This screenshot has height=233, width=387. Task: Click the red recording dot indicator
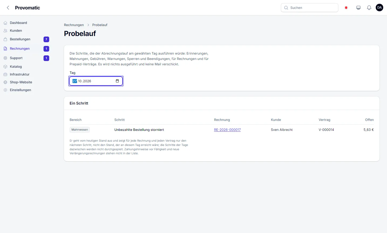[346, 8]
